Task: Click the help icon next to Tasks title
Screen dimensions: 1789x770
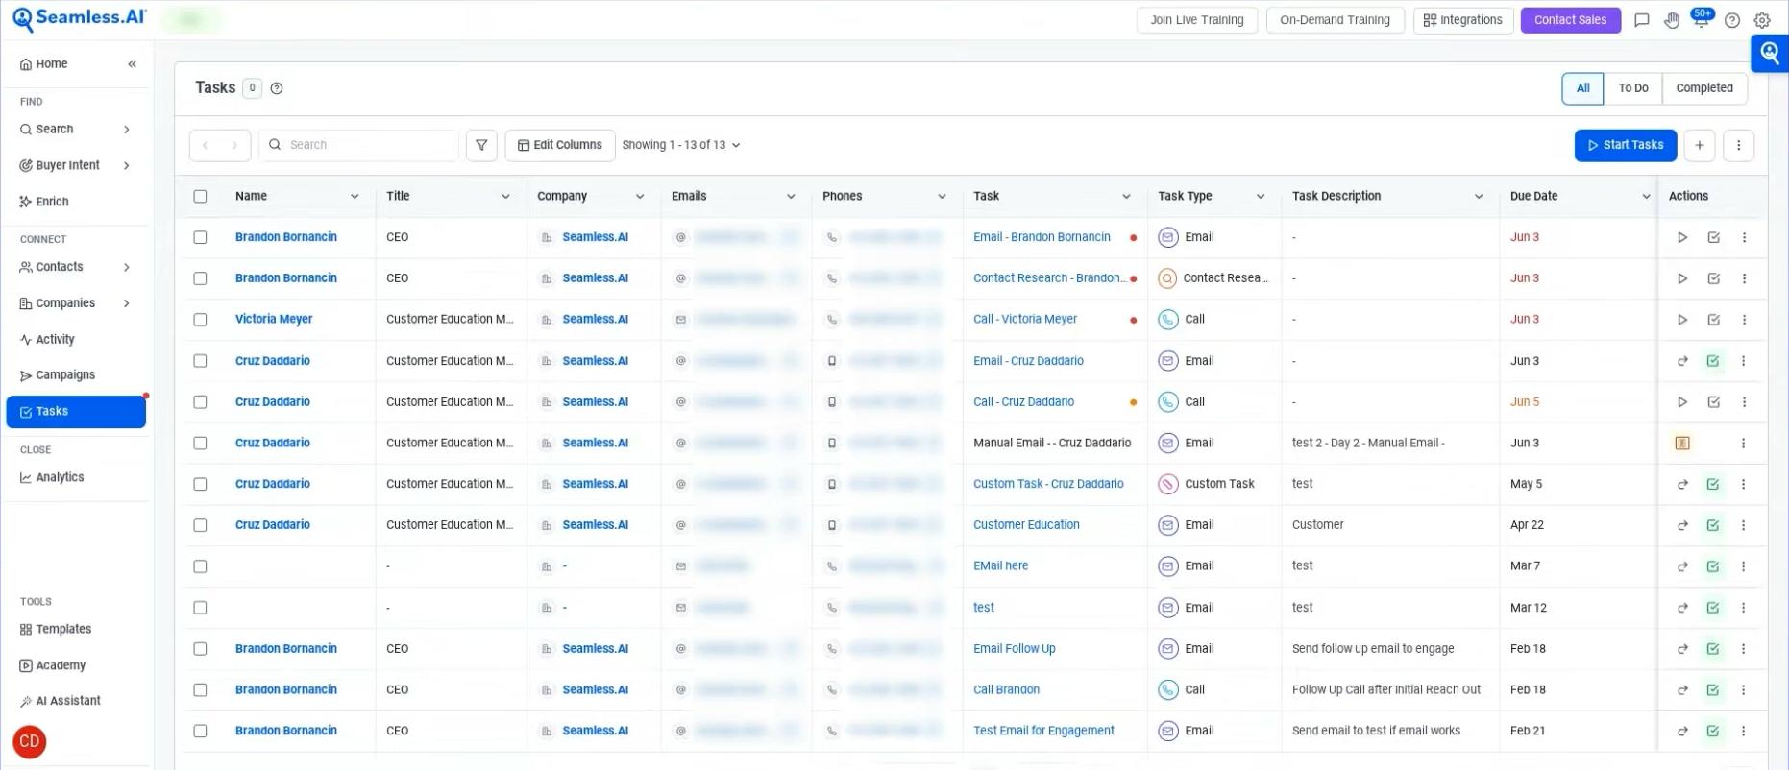Action: coord(277,88)
